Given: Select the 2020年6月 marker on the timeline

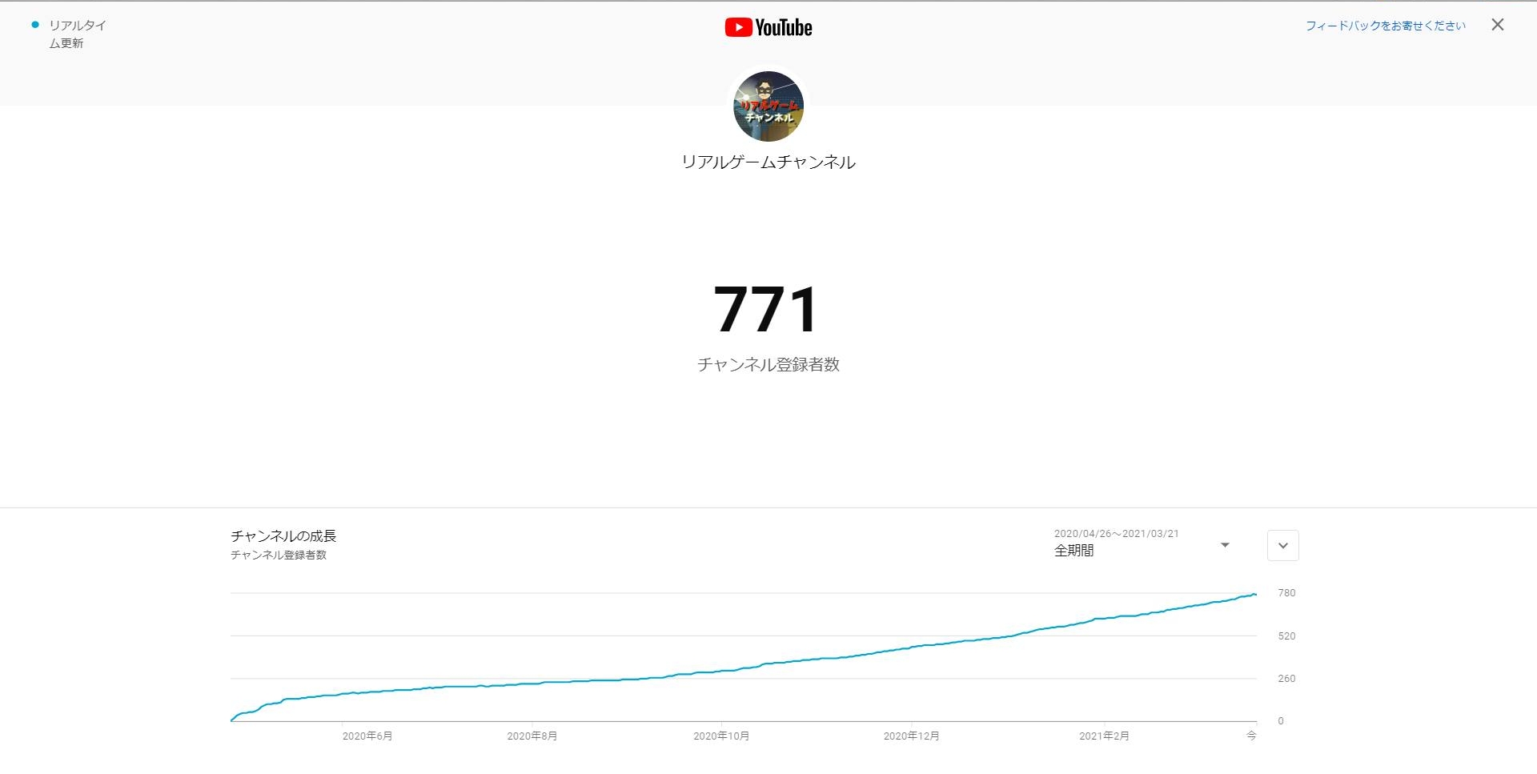Looking at the screenshot, I should pos(367,736).
